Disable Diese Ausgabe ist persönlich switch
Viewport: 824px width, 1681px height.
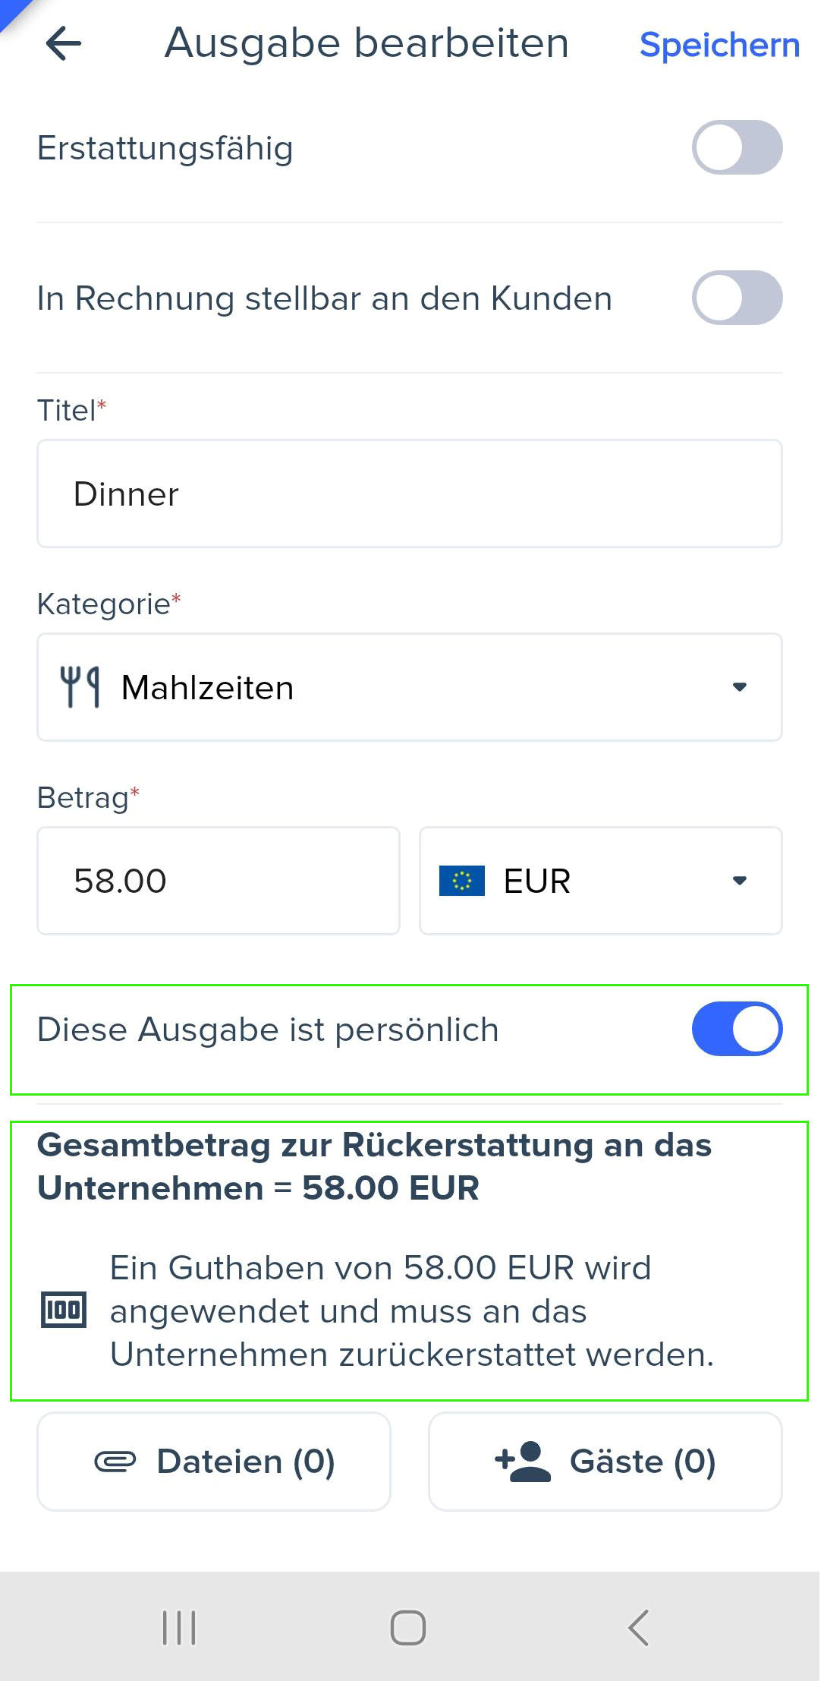click(737, 1030)
